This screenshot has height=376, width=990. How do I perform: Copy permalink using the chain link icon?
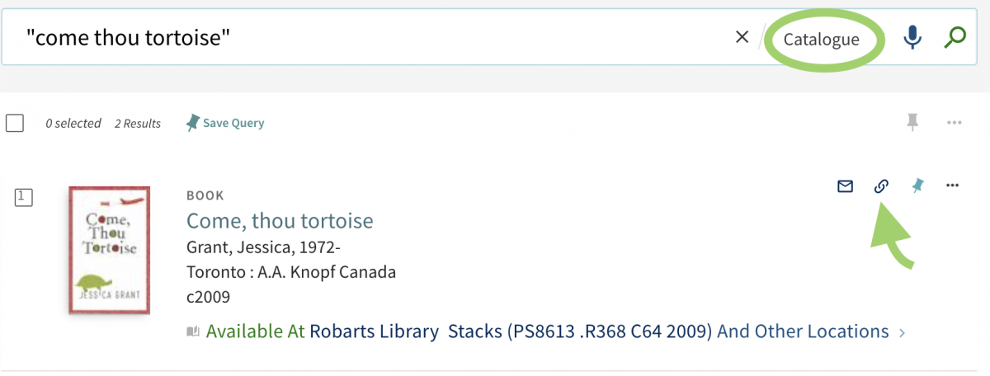pyautogui.click(x=881, y=186)
